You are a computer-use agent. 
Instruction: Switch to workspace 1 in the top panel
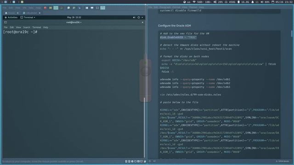click(4, 2)
